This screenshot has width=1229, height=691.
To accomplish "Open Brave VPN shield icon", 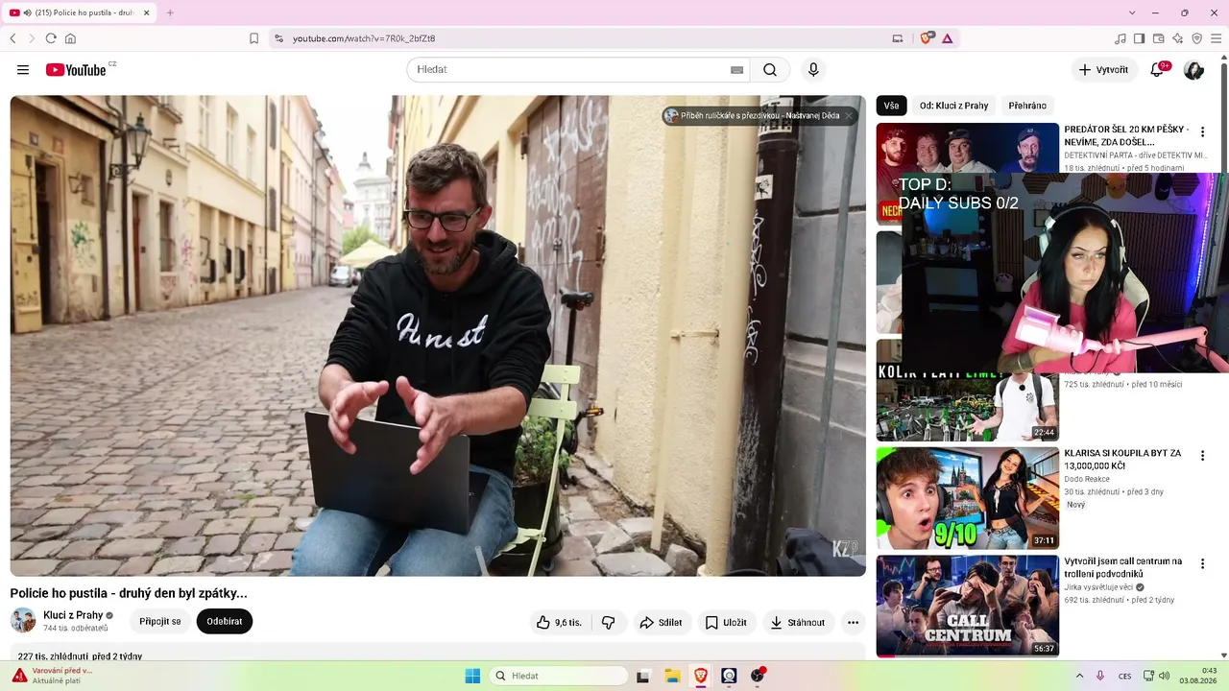I will point(1197,38).
